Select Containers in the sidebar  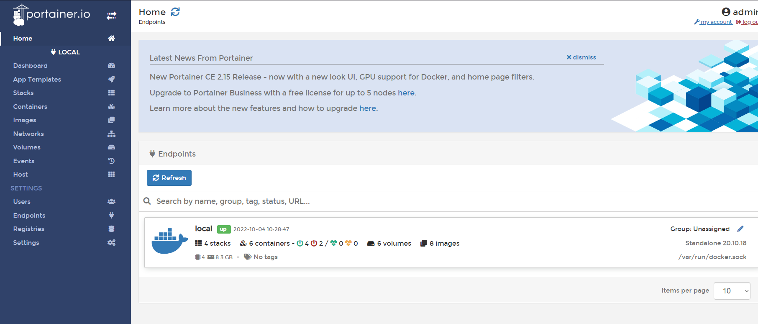click(x=30, y=106)
